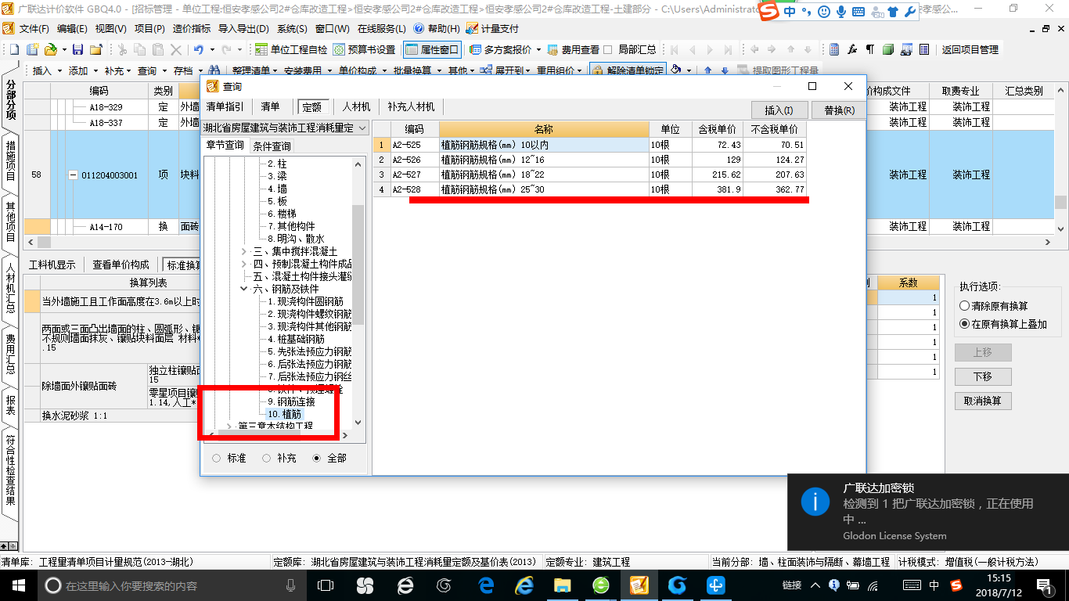Toggle 局部汇总 checkbox
The height and width of the screenshot is (601, 1069).
click(607, 49)
